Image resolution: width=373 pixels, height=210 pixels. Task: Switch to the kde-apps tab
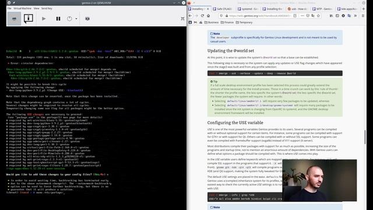click(x=347, y=9)
